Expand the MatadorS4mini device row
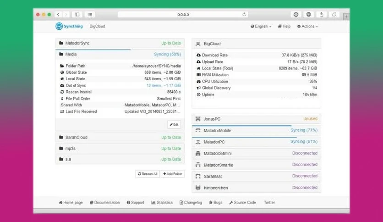The width and height of the screenshot is (383, 222). (256, 153)
